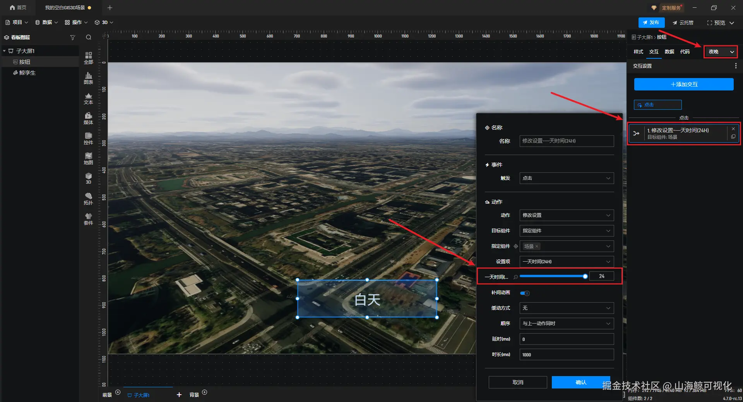The height and width of the screenshot is (402, 743).
Task: Open the 目标组件 dropdown
Action: tap(567, 231)
